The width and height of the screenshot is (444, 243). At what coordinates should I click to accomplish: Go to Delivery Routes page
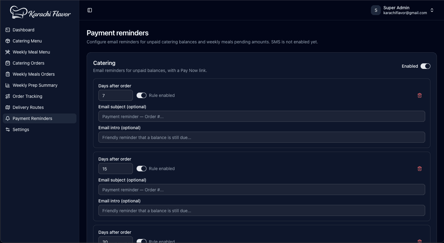[x=39, y=107]
